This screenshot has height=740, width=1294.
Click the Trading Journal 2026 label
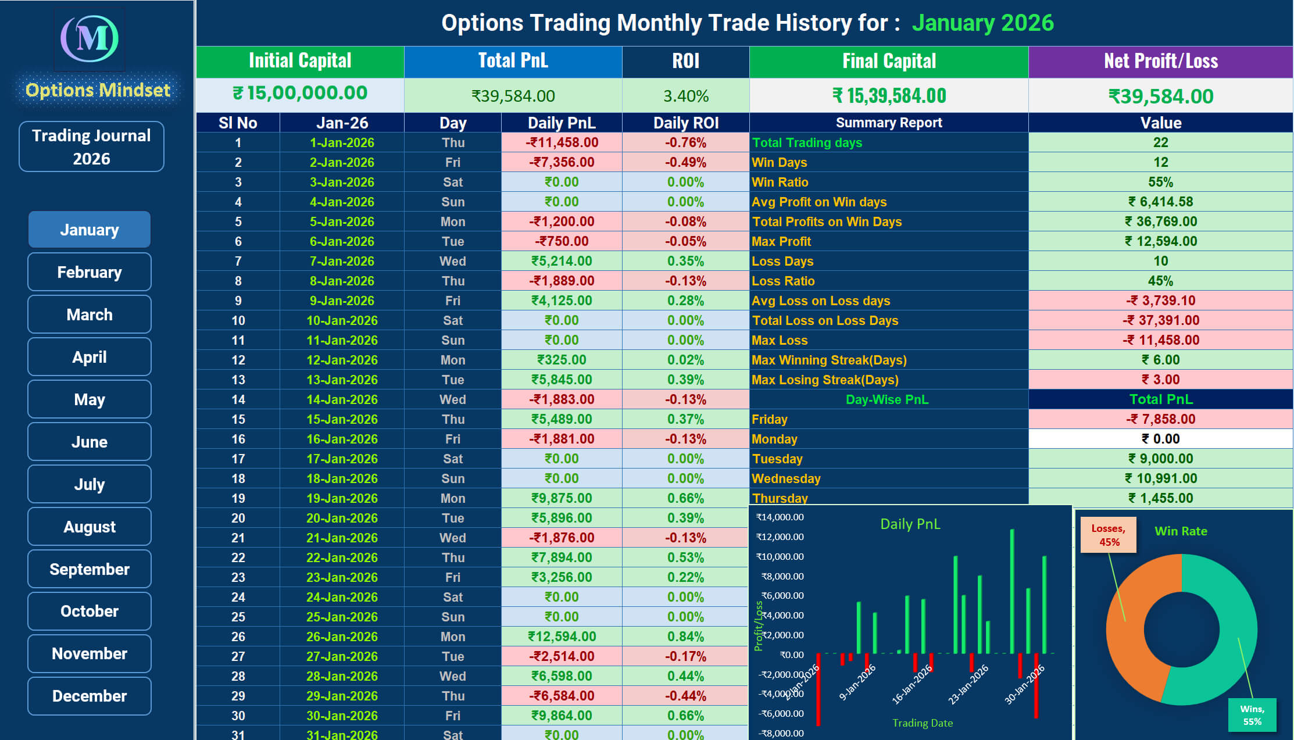point(91,146)
